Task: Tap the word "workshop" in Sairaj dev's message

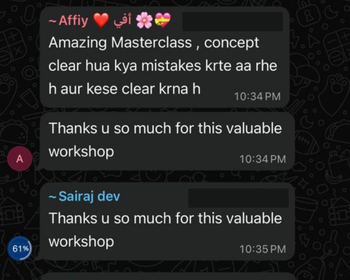Action: click(x=81, y=242)
